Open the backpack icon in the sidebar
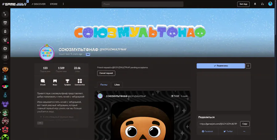The height and width of the screenshot is (140, 277). coord(5,31)
